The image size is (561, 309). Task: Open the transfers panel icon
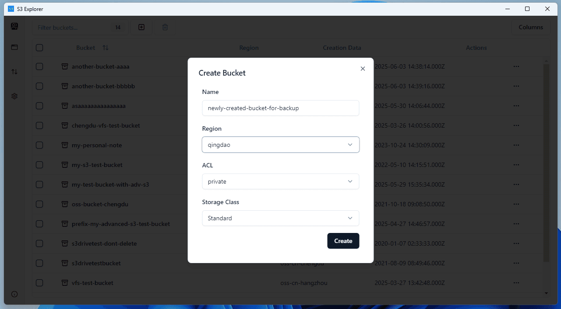tap(14, 72)
